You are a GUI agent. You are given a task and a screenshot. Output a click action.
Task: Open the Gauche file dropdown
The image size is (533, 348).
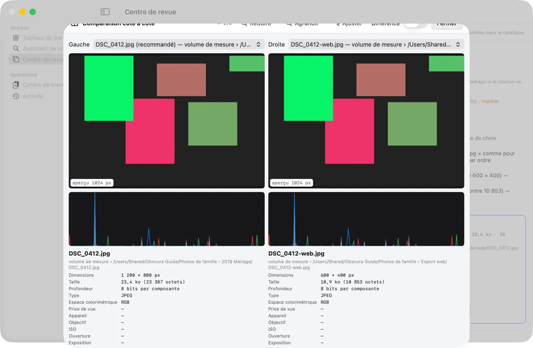pyautogui.click(x=178, y=45)
